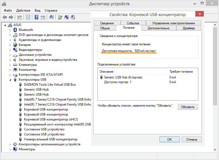
Task: Expand Контроллеры IDE ATA/ATAPI arrow
Action: (x=10, y=75)
